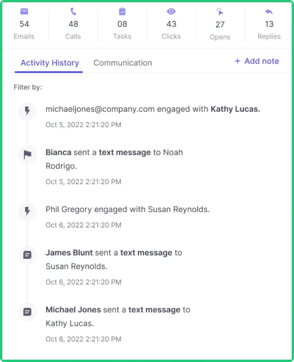
Task: Click the message icon beside Michael Jones entry
Action: pyautogui.click(x=27, y=312)
